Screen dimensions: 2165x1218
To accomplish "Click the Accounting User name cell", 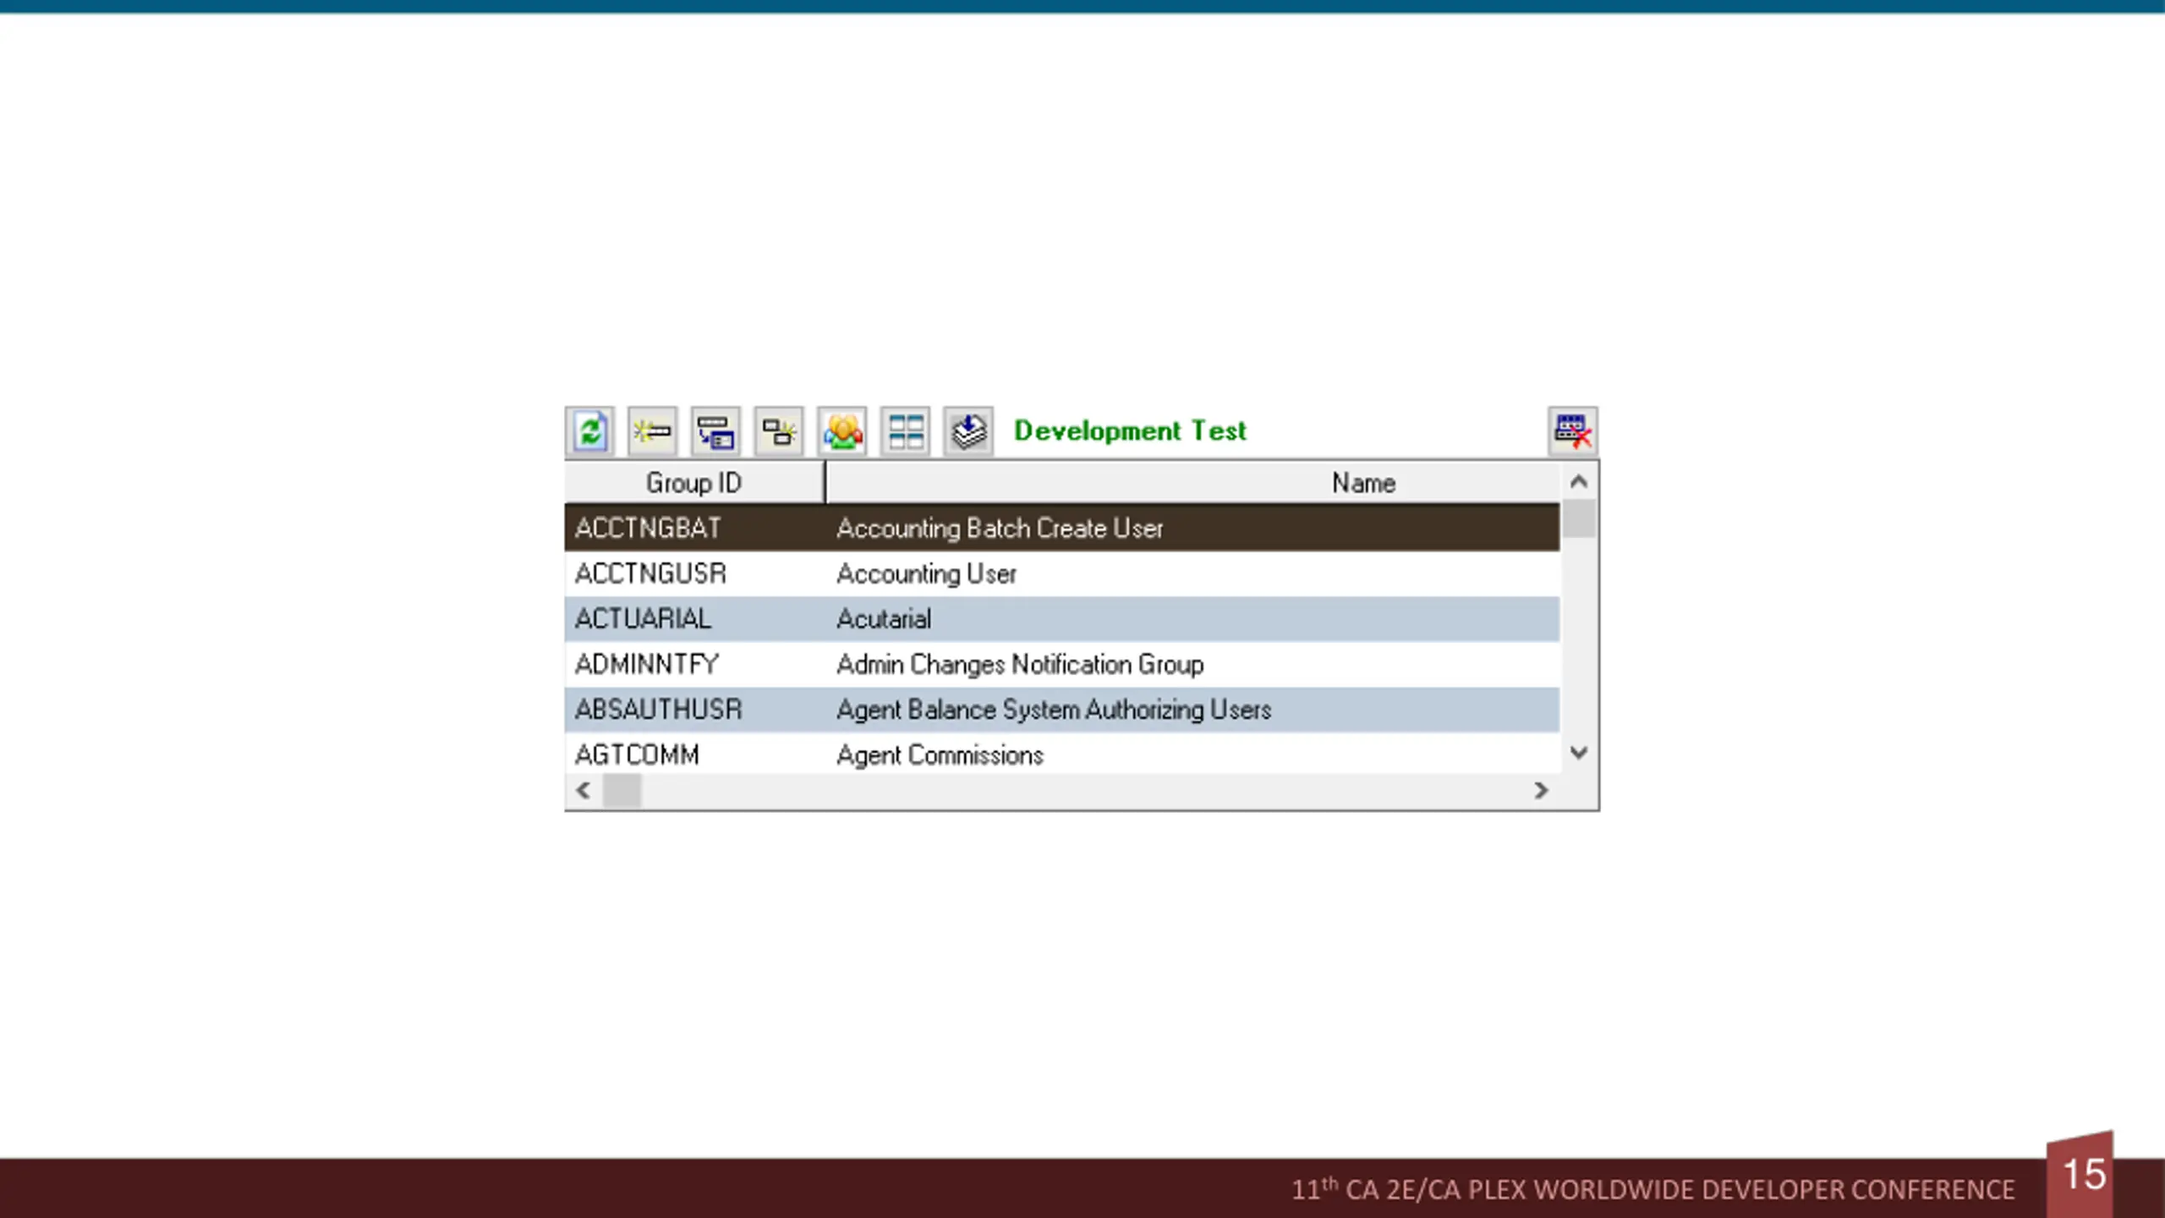I will pyautogui.click(x=1193, y=573).
